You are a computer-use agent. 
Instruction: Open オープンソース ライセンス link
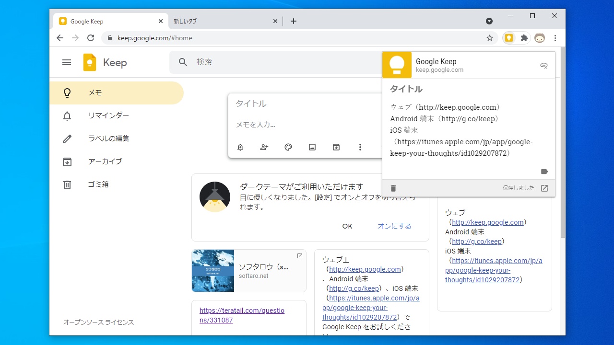point(99,322)
